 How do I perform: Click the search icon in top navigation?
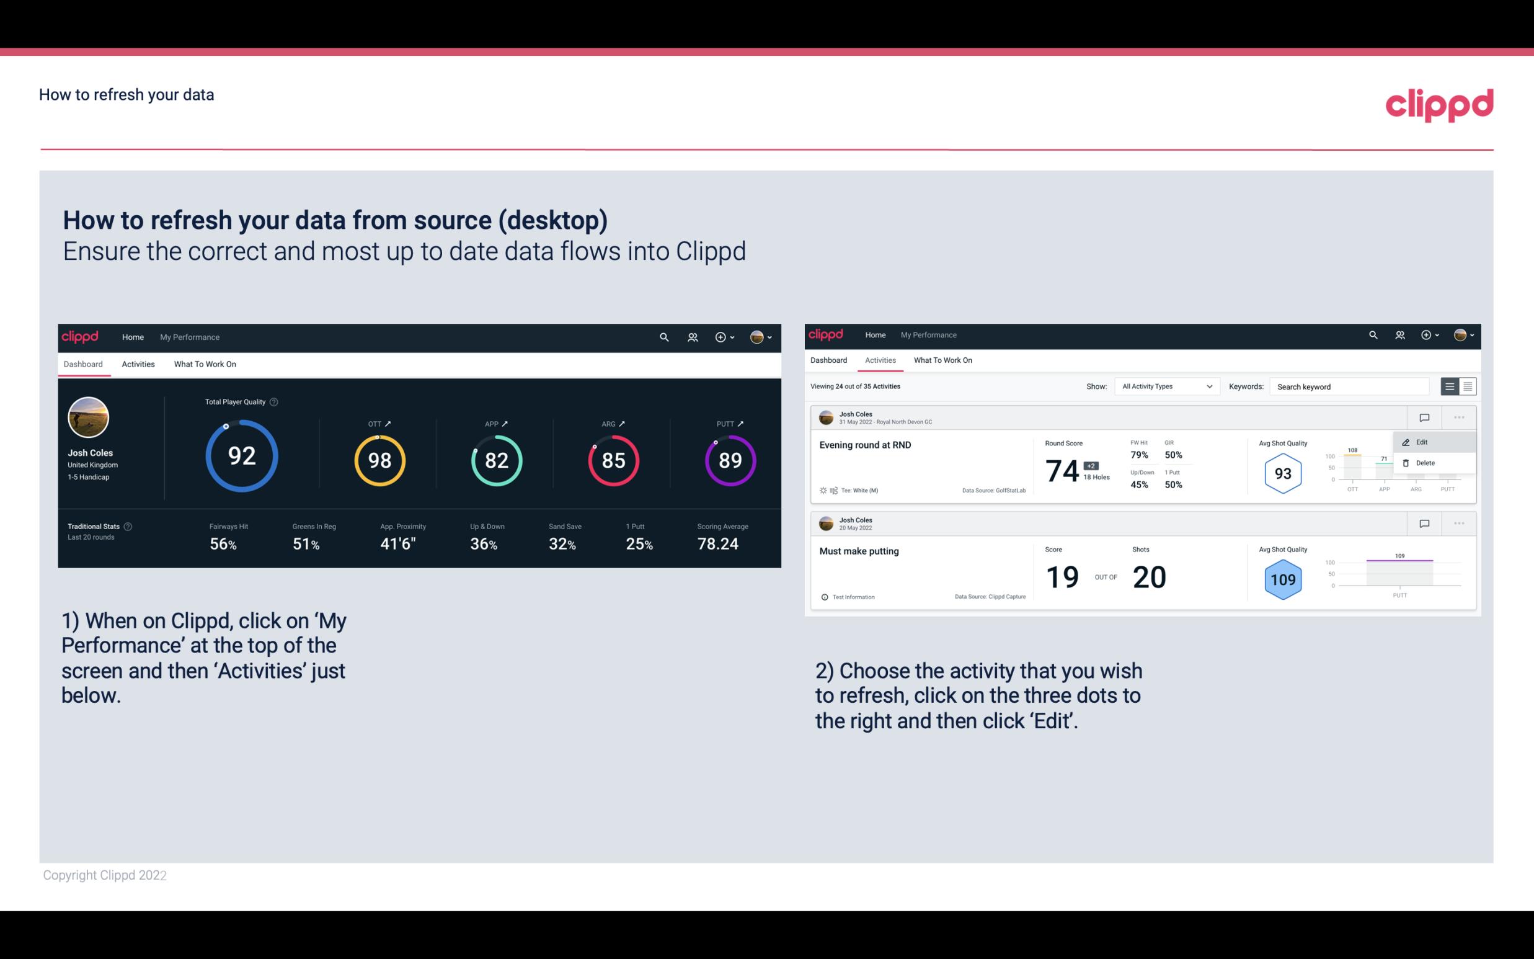tap(663, 337)
